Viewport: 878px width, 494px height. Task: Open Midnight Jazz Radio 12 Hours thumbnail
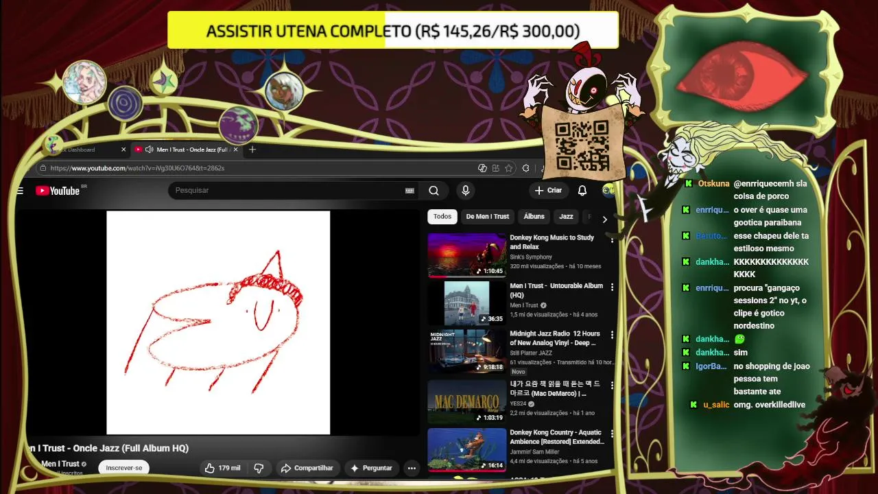coord(467,351)
